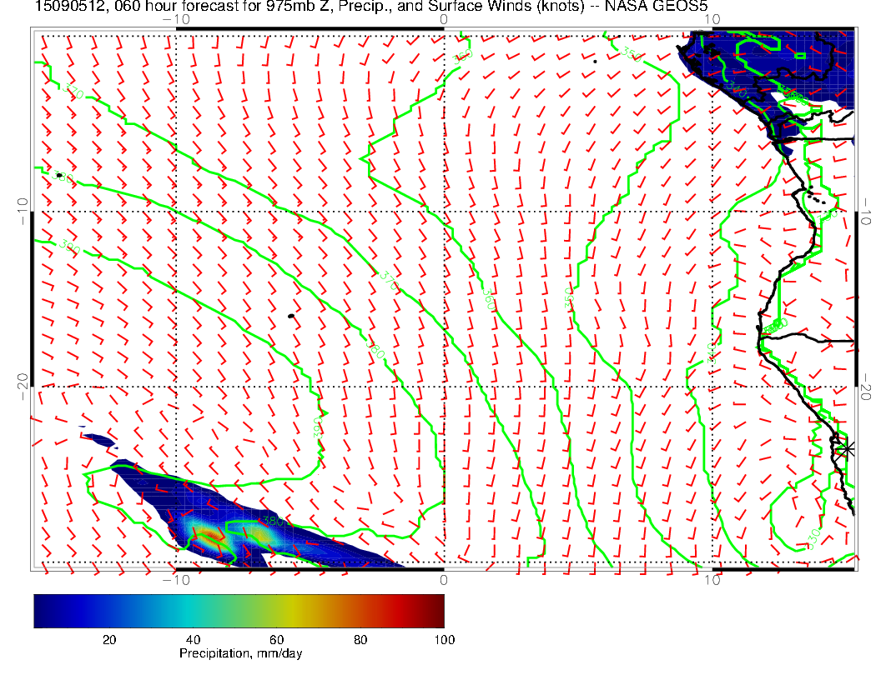Viewport: 881px width, 680px height.
Task: Click the 10 longitude label on the top axis
Action: [x=710, y=20]
